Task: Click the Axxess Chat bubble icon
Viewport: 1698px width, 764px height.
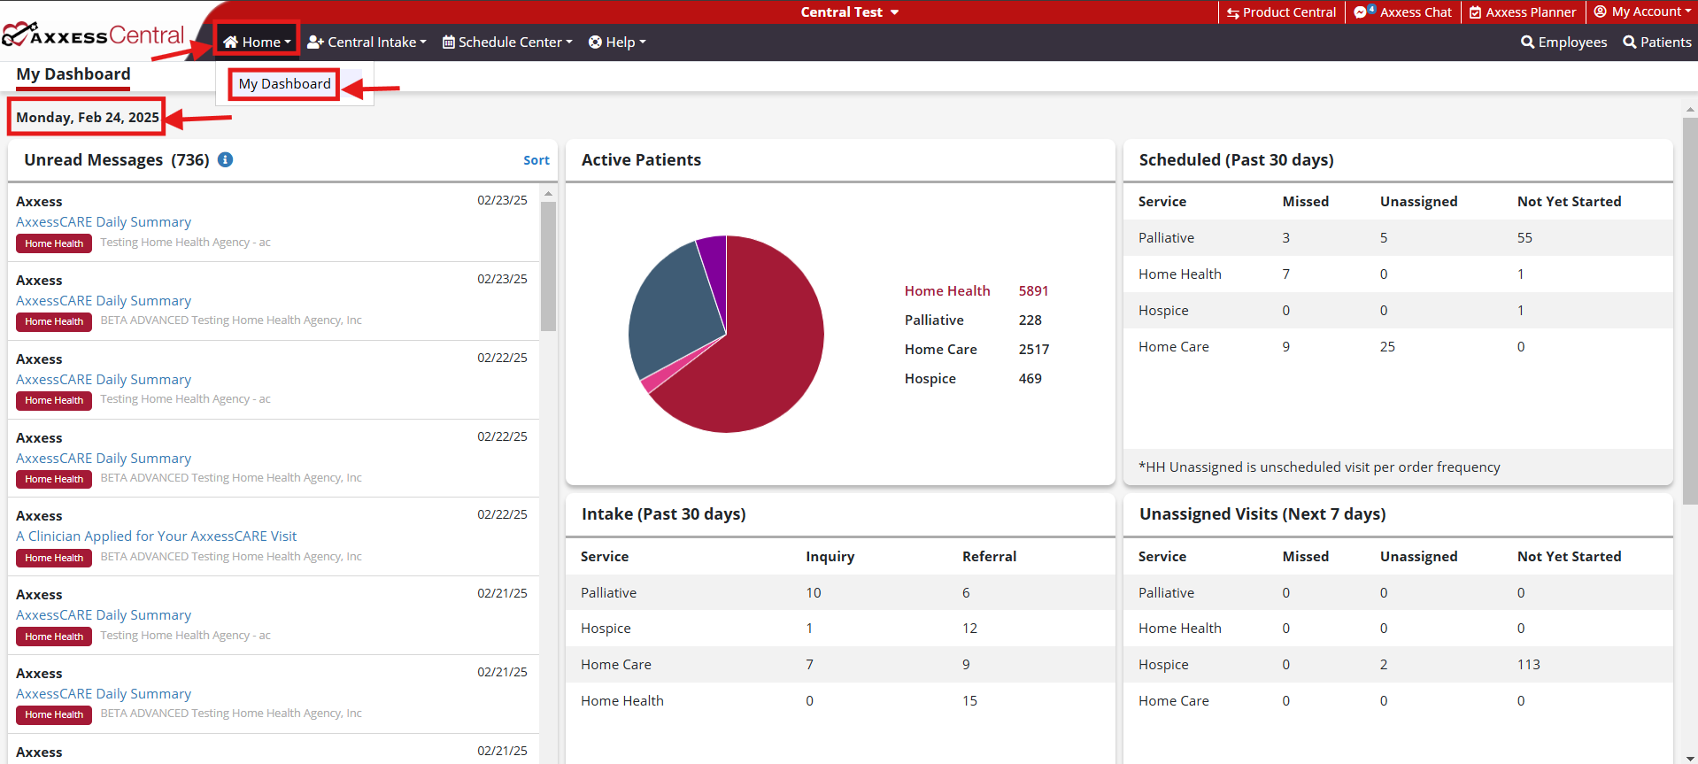Action: click(1361, 12)
